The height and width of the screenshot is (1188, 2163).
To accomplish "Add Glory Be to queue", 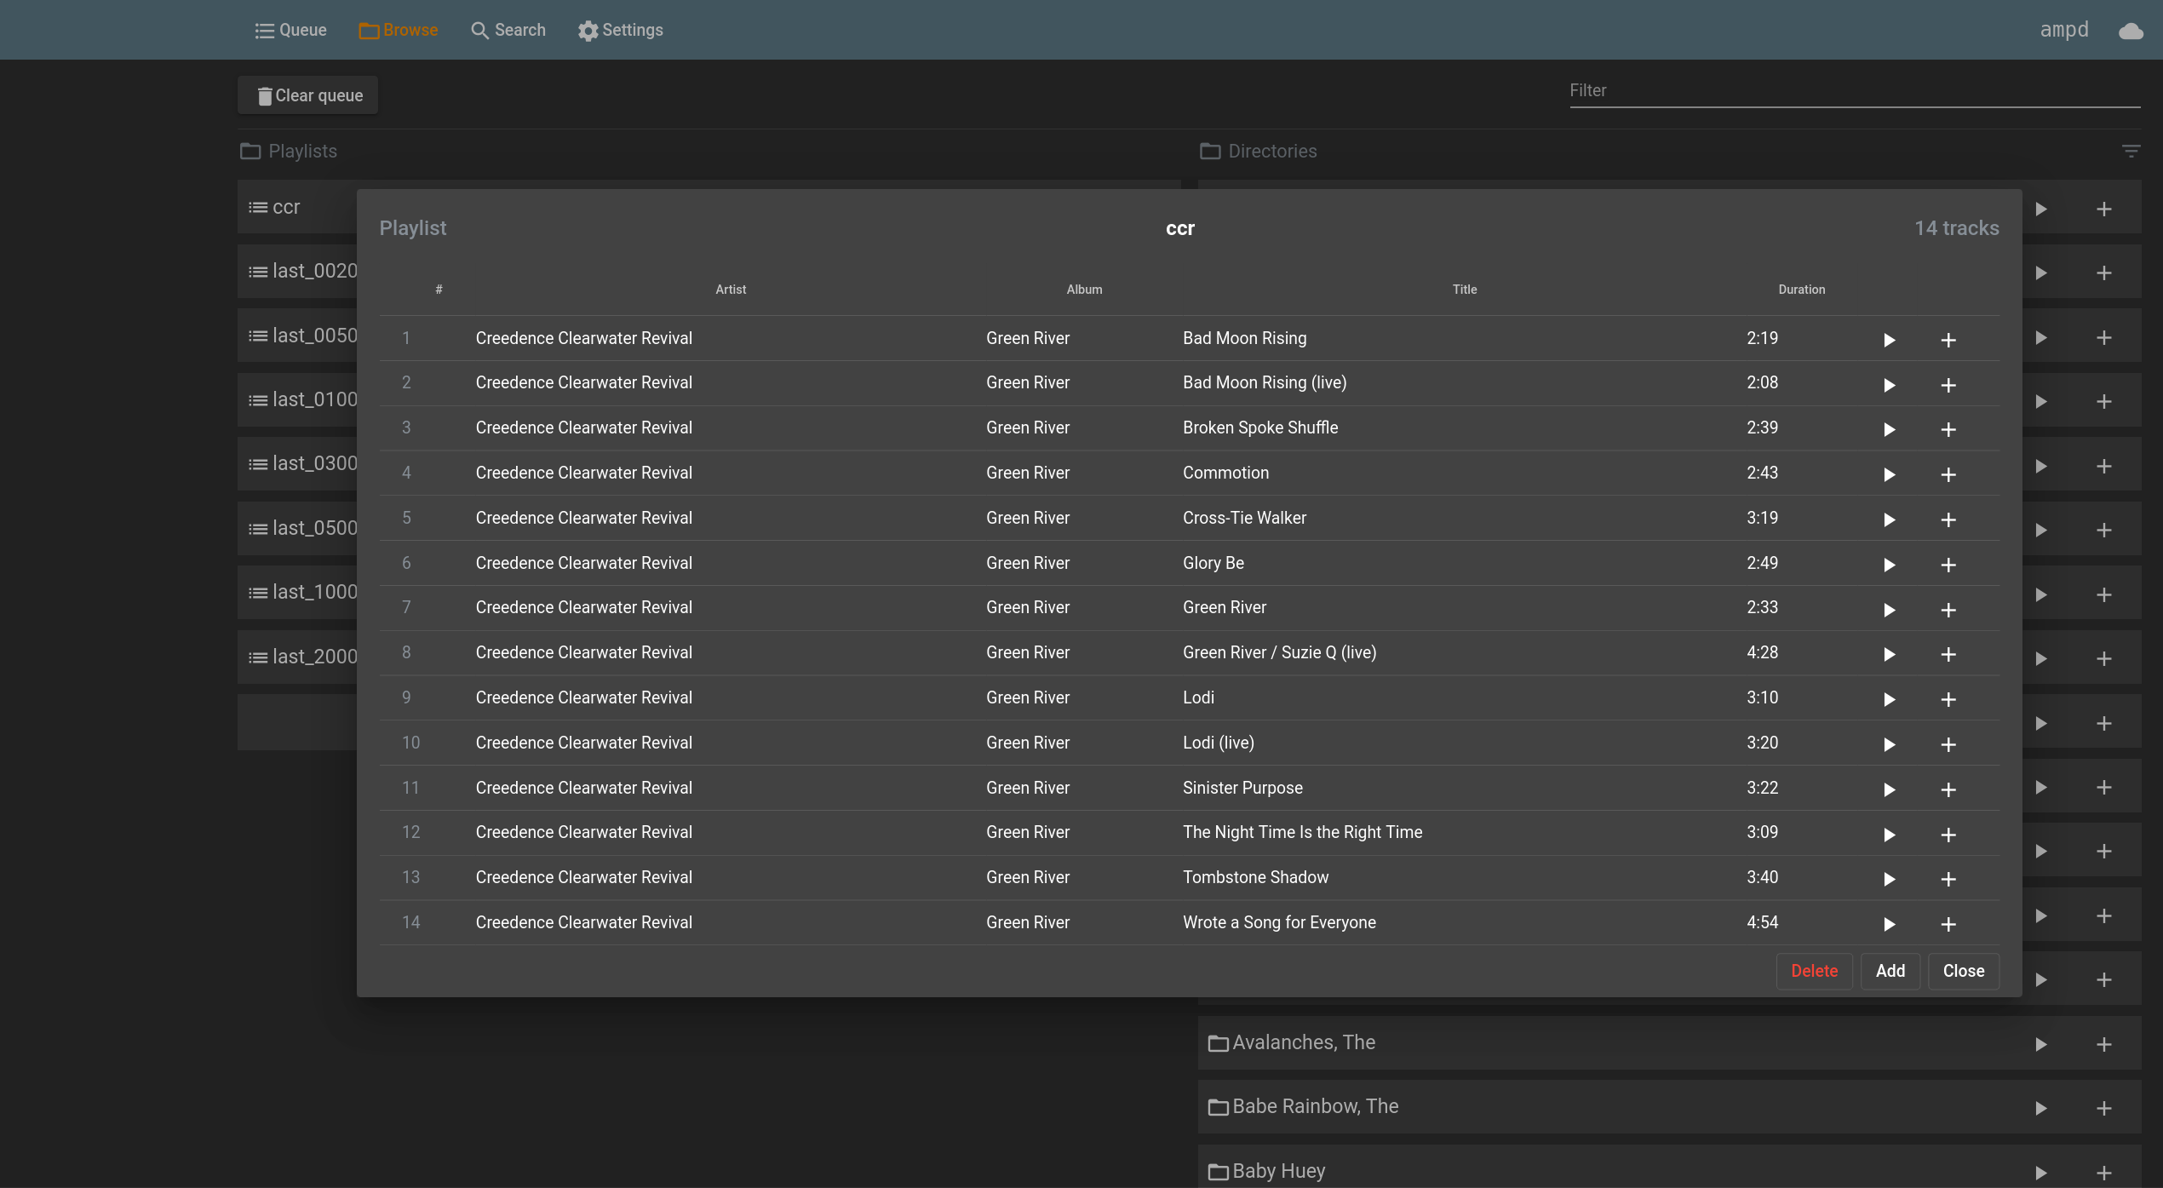I will [x=1948, y=565].
